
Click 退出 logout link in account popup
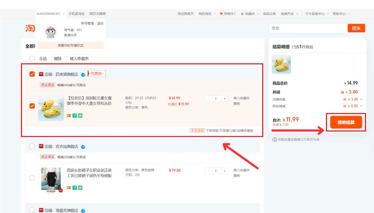tap(100, 23)
